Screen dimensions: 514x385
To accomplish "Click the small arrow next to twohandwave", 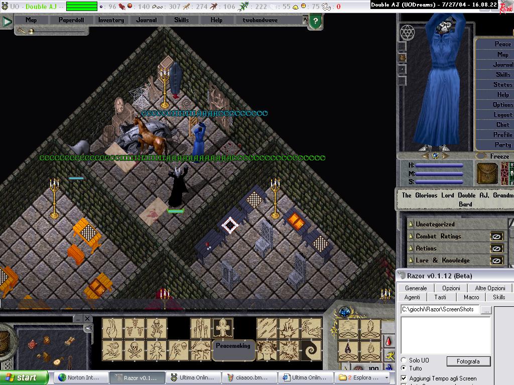I will click(x=305, y=20).
